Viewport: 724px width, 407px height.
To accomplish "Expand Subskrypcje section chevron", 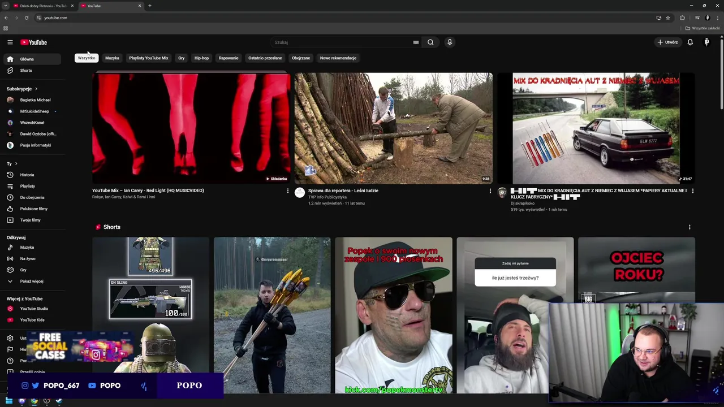I will (36, 89).
